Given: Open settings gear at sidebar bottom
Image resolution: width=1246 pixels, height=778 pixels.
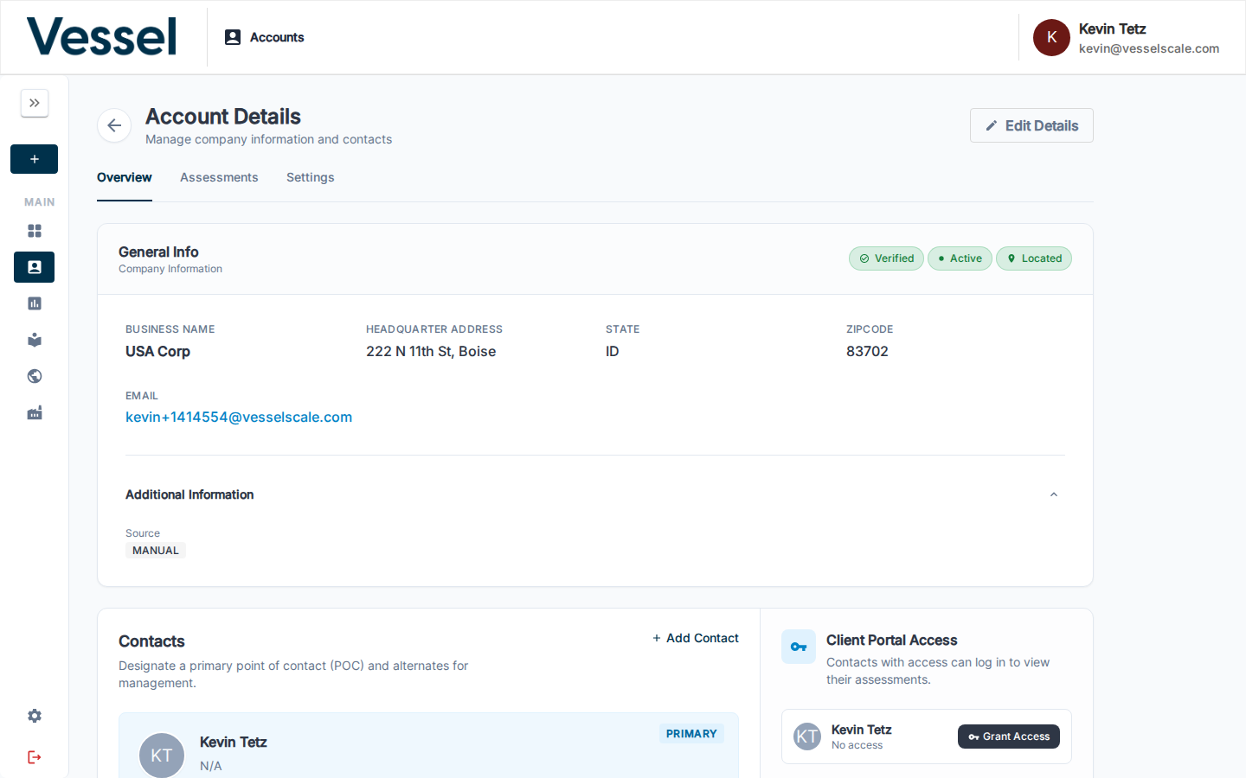Looking at the screenshot, I should pyautogui.click(x=35, y=716).
